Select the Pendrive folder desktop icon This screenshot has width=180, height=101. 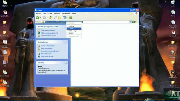173,84
